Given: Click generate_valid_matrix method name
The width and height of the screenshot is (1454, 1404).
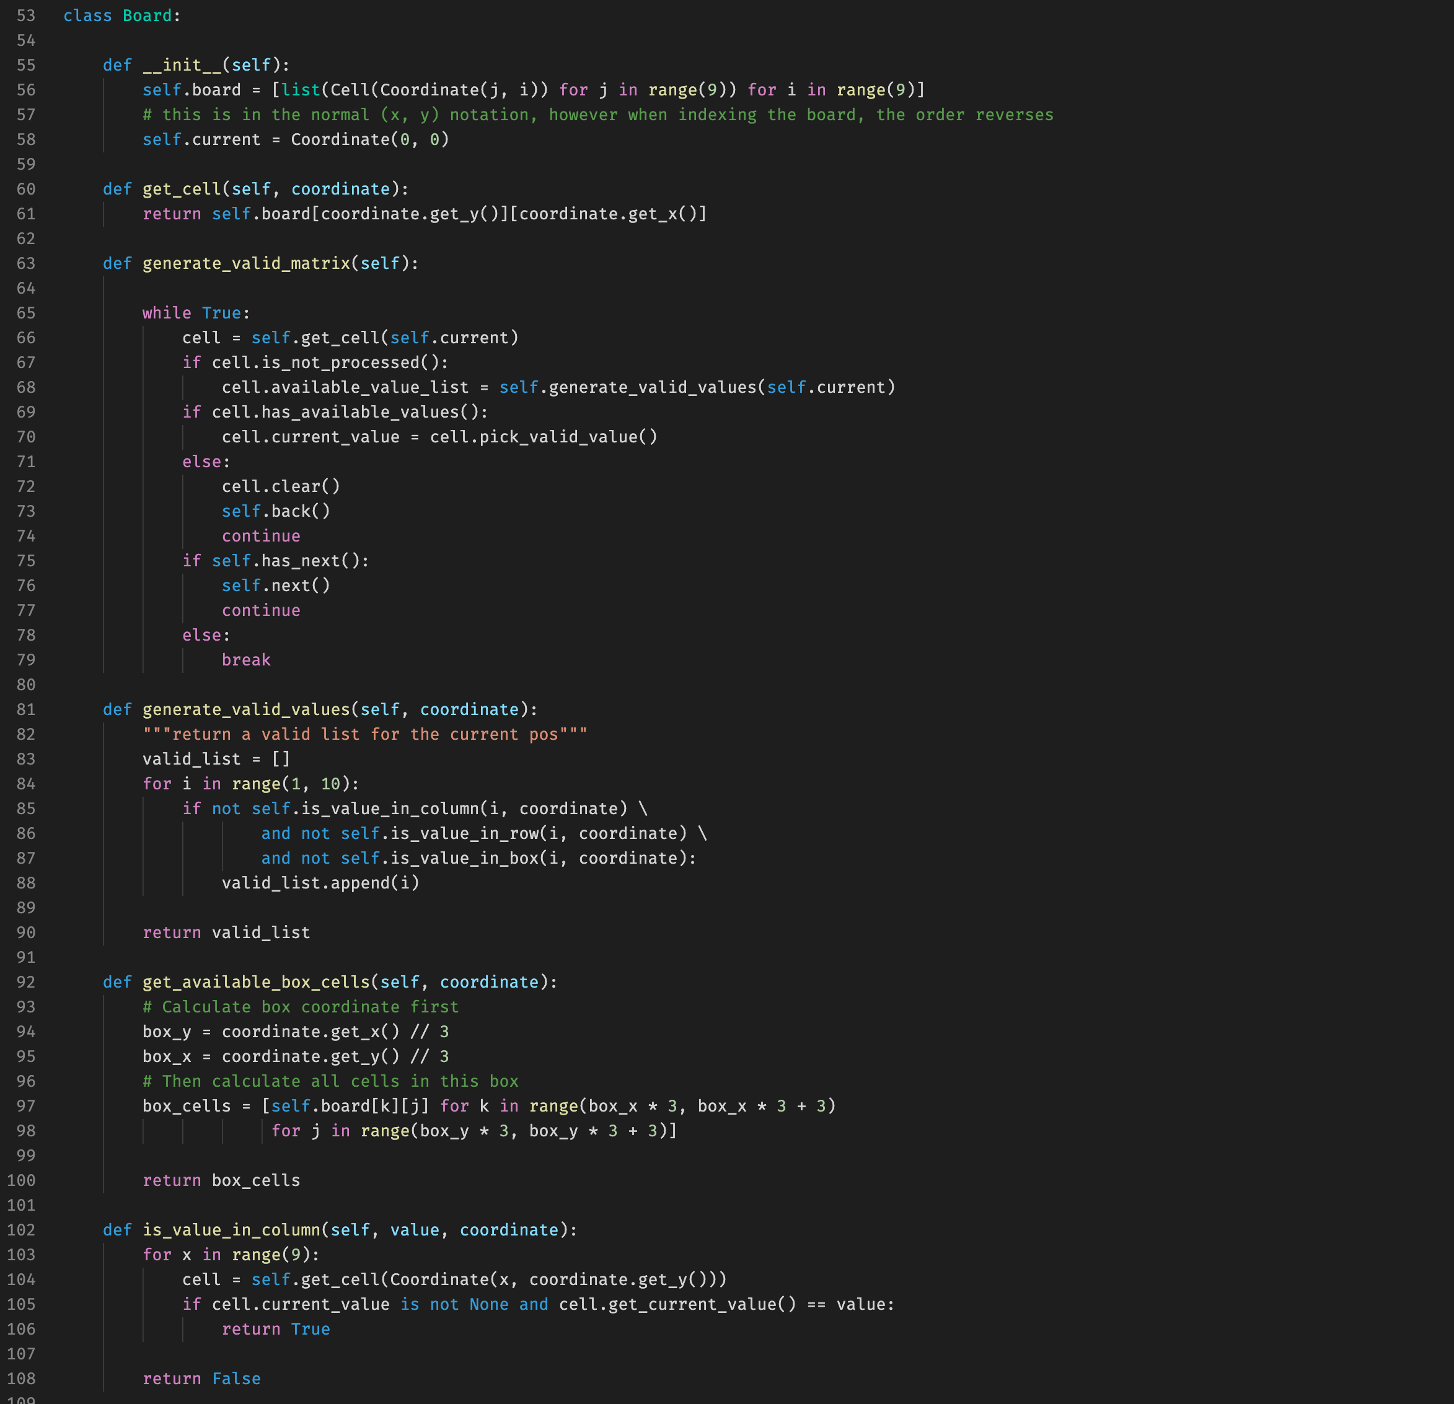Looking at the screenshot, I should tap(245, 263).
